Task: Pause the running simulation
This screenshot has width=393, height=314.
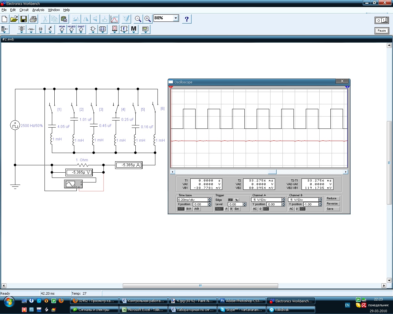Action: click(x=382, y=31)
